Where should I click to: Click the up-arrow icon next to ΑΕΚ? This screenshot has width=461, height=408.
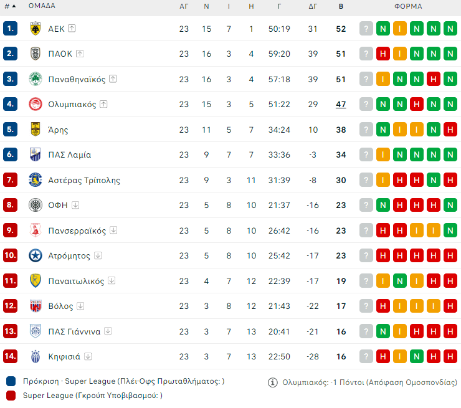coord(72,28)
